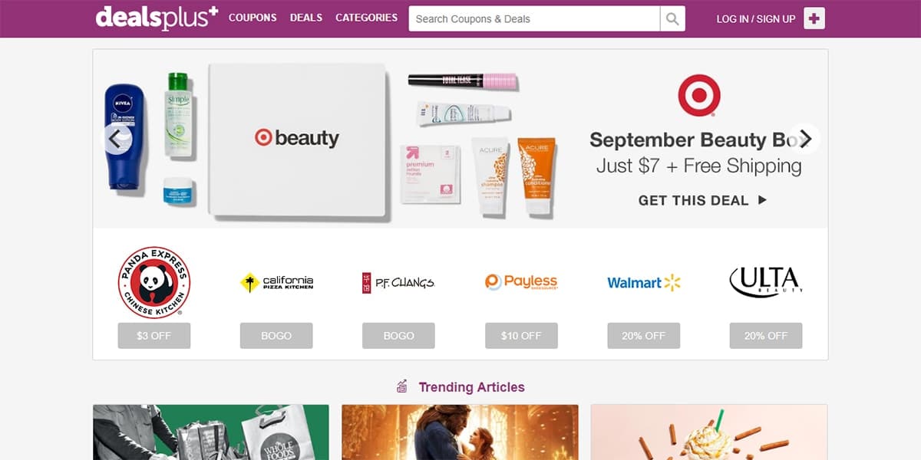Image resolution: width=921 pixels, height=460 pixels.
Task: Select the California Pizza Kitchen logo
Action: pyautogui.click(x=276, y=283)
